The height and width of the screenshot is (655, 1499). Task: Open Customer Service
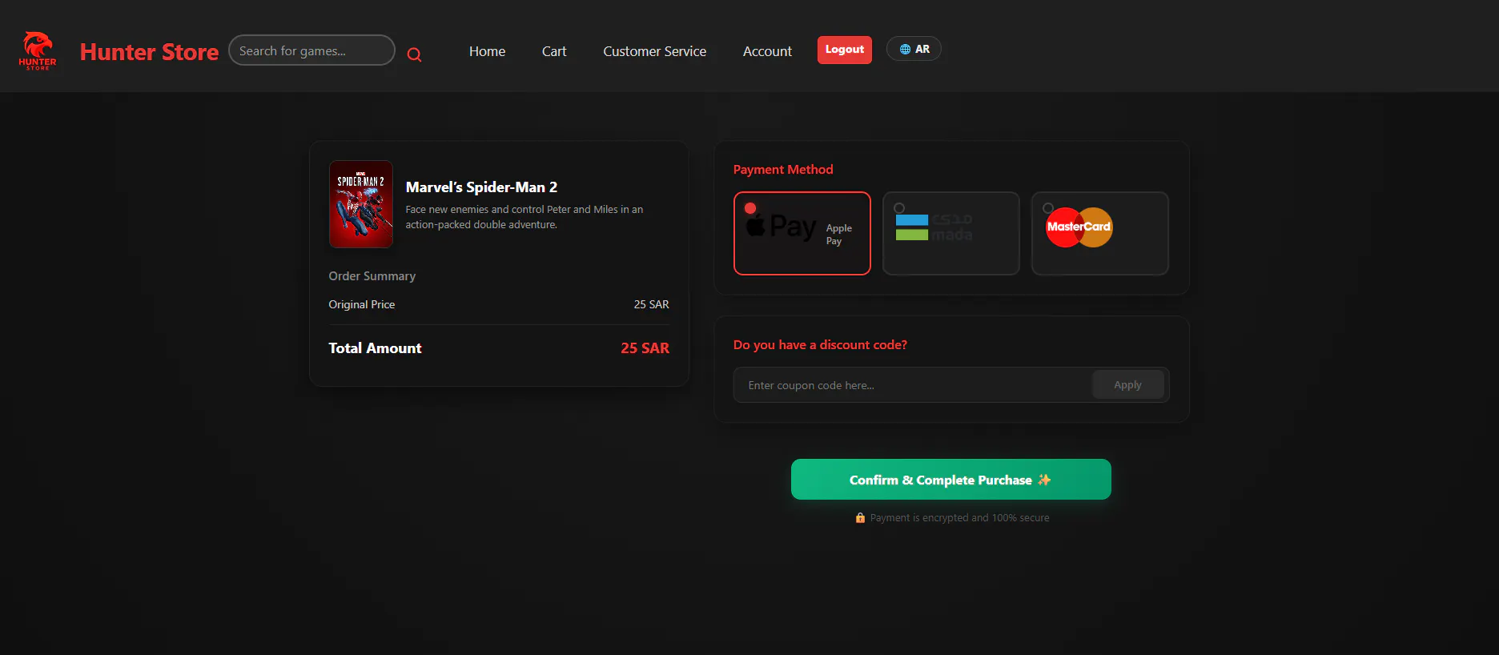(x=654, y=51)
